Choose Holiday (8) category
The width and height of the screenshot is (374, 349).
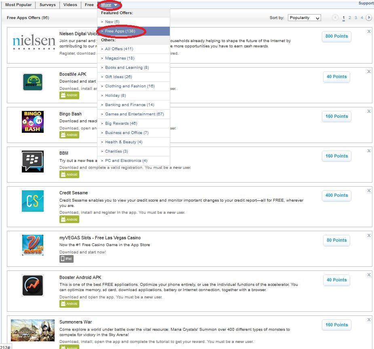pyautogui.click(x=133, y=96)
